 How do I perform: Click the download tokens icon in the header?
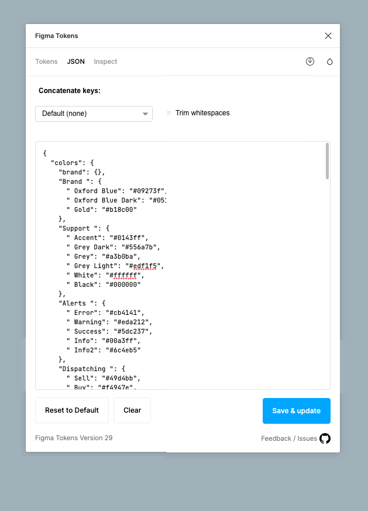(309, 61)
